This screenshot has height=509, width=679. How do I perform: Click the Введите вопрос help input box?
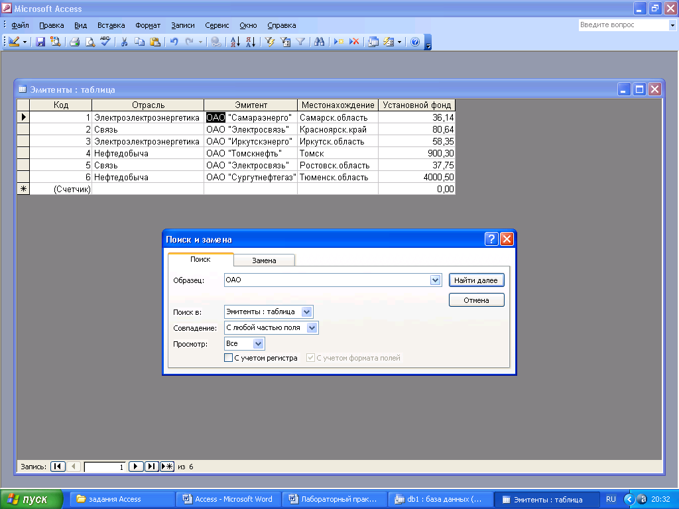623,25
